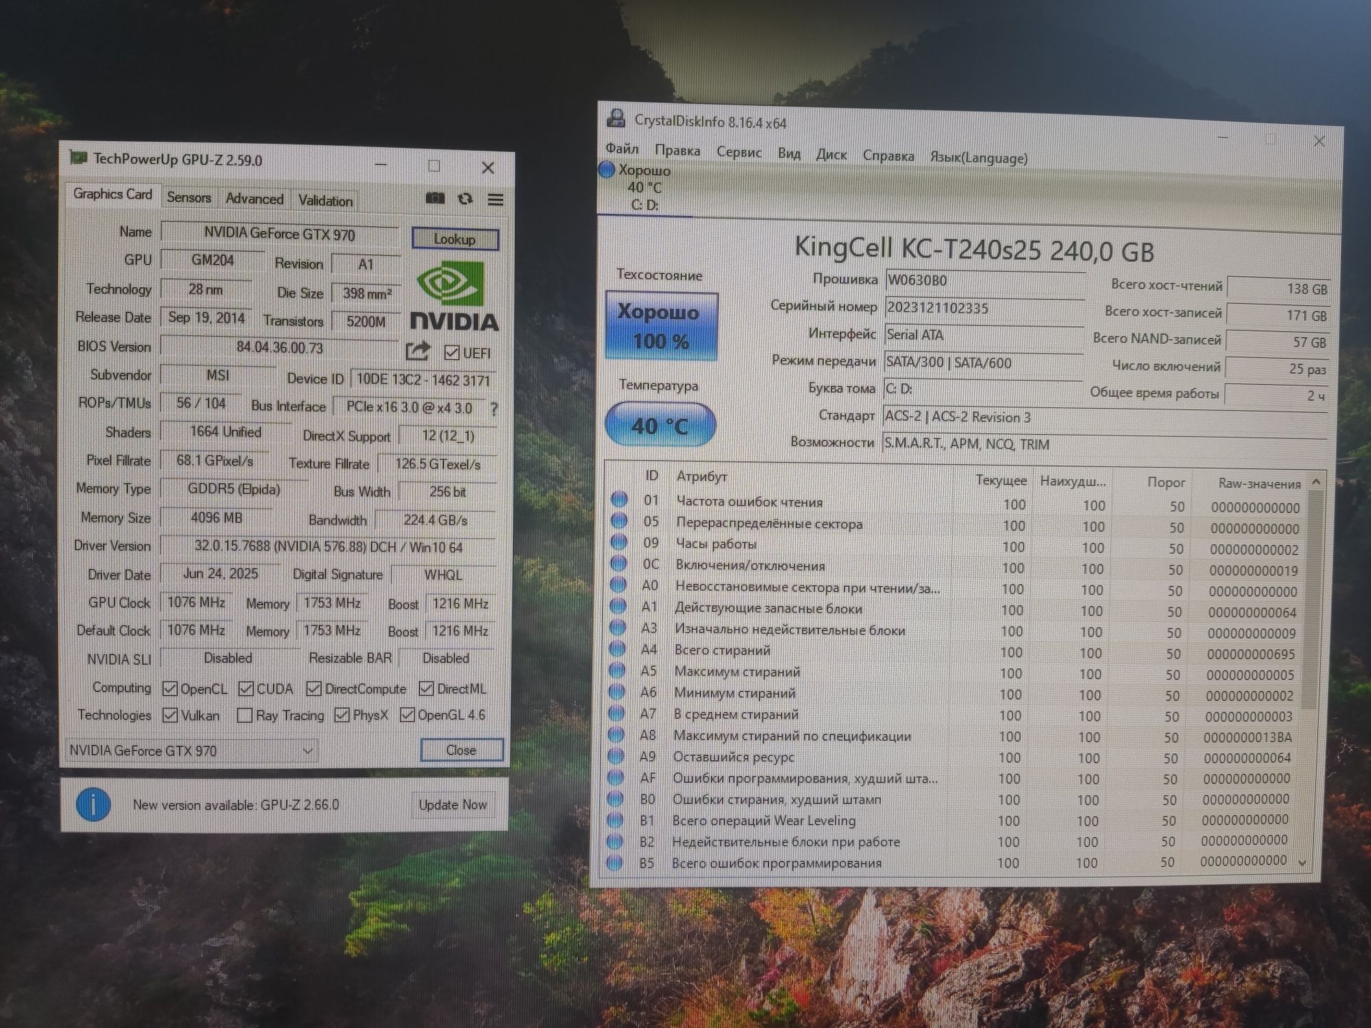Click the Raw-значения column header
1371x1028 pixels.
click(1259, 484)
